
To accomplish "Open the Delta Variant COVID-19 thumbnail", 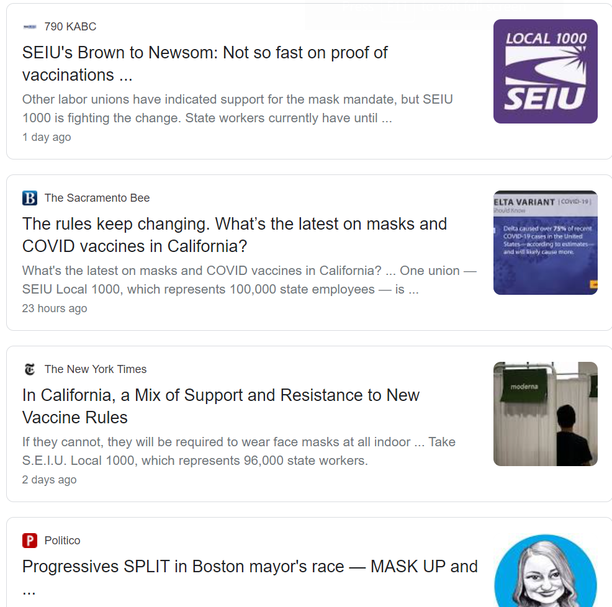I will tap(545, 243).
